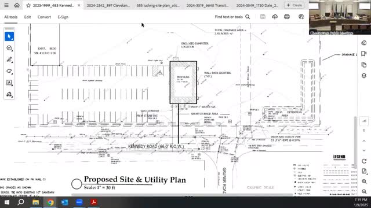Click the 'SNOW STORAGE AREA' label

tap(205, 114)
